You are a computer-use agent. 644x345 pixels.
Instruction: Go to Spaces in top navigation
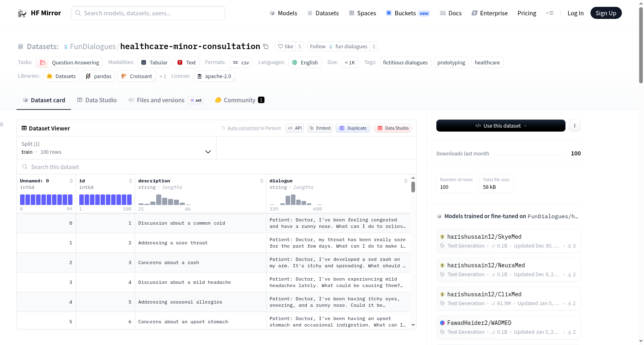coord(363,13)
